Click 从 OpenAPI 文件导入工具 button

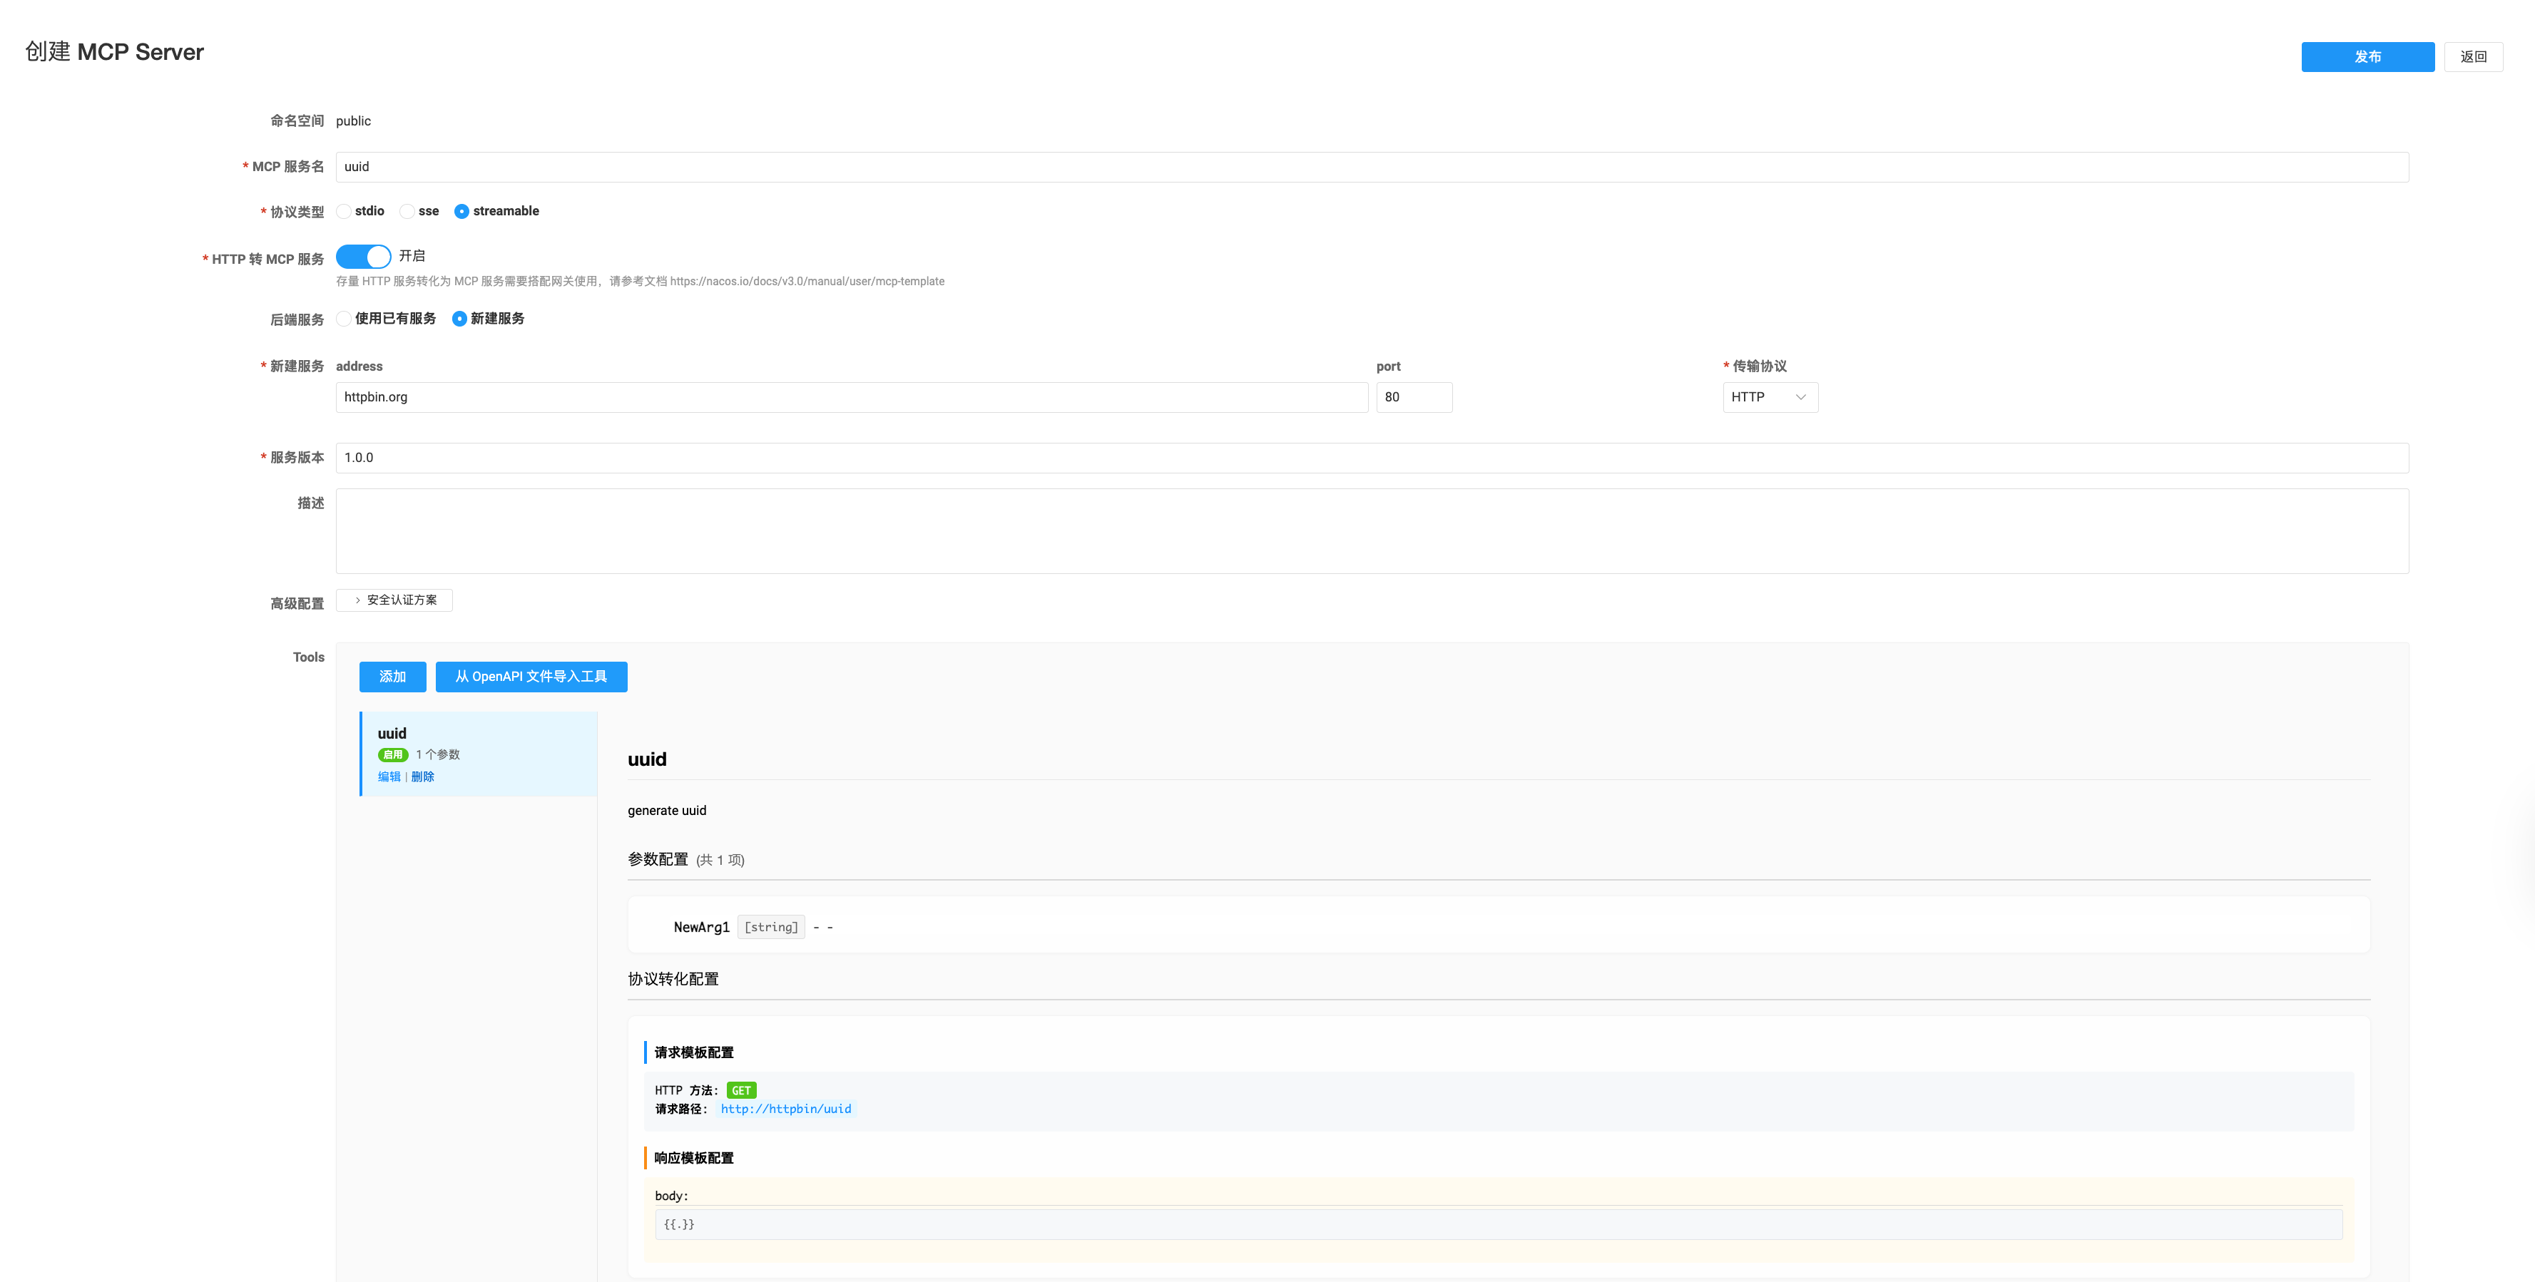531,677
